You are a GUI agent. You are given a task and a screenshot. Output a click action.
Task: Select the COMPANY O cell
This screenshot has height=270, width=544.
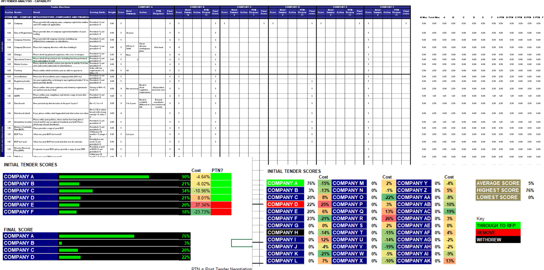(349, 197)
